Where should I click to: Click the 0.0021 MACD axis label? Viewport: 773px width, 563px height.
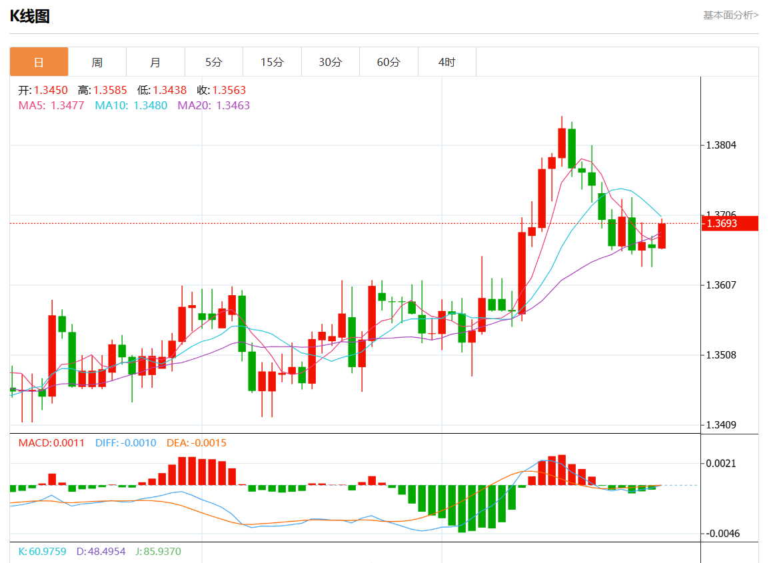click(721, 464)
